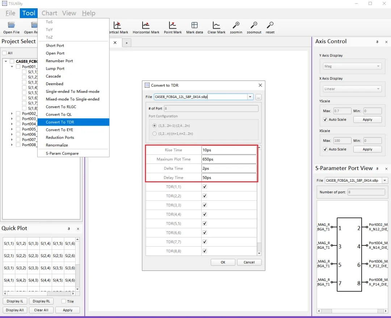Choose Convert To EYE from Tool menu

59,130
